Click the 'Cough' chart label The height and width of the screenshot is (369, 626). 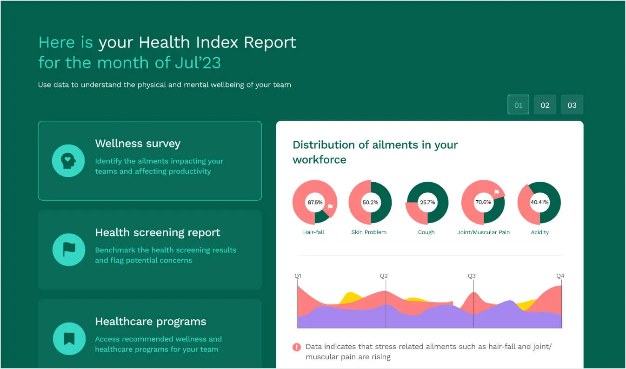pyautogui.click(x=426, y=232)
